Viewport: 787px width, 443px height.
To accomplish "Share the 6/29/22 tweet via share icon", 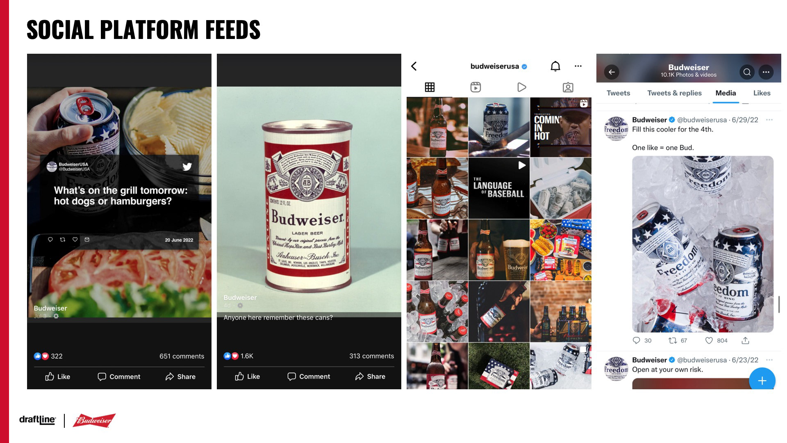I will (x=745, y=340).
